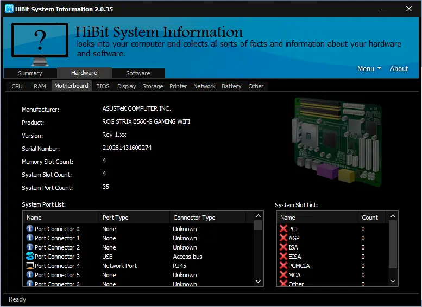This screenshot has width=422, height=307.
Task: Select manufacturer ASUSTeK COMPUTER INC.
Action: coord(136,108)
